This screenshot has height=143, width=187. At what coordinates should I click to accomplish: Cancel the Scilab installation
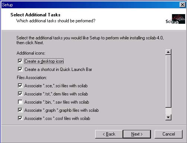pos(168,134)
